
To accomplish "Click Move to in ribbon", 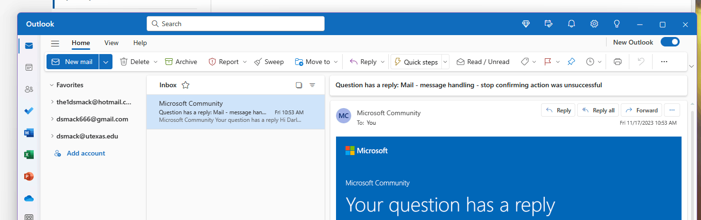I will click(x=312, y=62).
